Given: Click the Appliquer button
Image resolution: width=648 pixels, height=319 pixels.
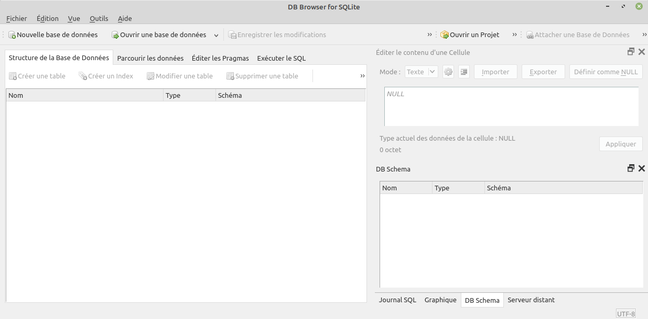Looking at the screenshot, I should coord(621,144).
